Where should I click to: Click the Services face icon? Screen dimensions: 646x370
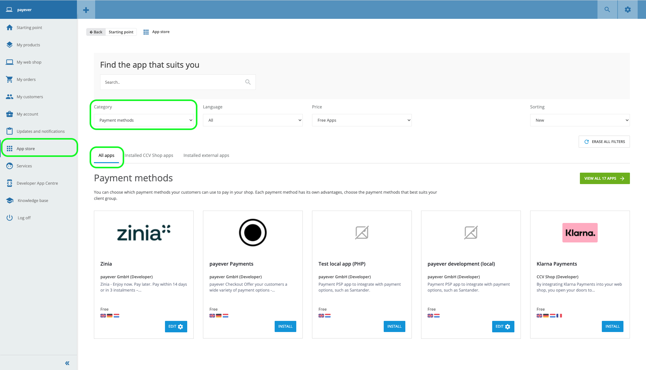click(10, 166)
